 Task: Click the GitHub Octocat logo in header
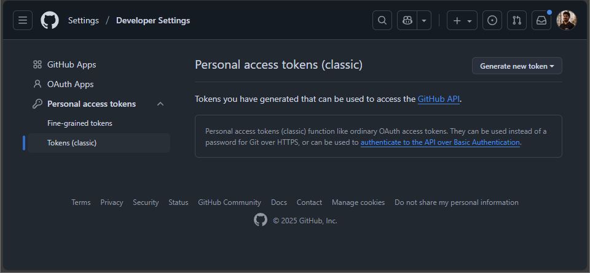50,20
